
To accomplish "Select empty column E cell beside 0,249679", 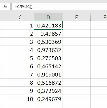I will 77,99.
